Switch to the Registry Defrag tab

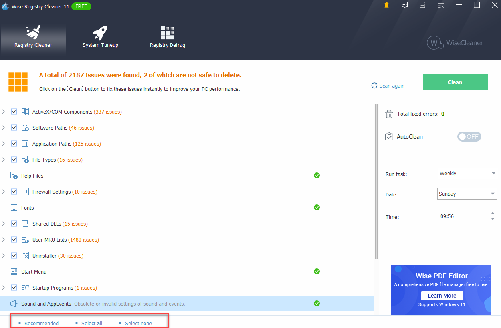click(168, 37)
